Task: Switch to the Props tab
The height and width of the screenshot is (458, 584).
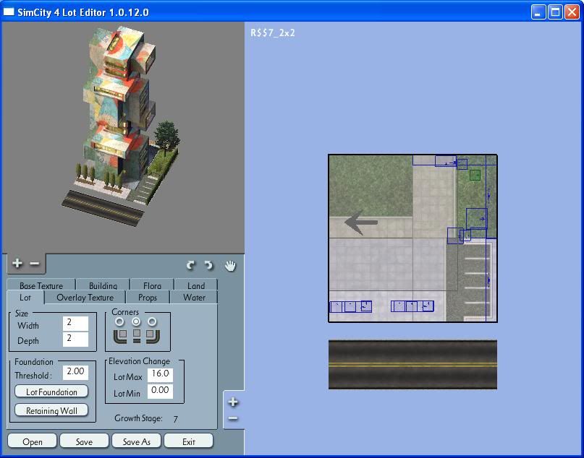Action: click(x=148, y=298)
